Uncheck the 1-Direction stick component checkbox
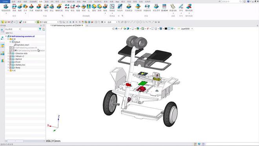259x146 pixels. click(11, 53)
